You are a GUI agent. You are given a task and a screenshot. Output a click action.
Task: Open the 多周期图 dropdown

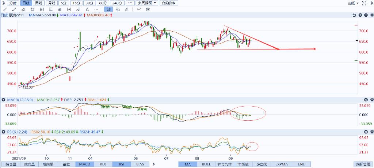[x=147, y=3]
